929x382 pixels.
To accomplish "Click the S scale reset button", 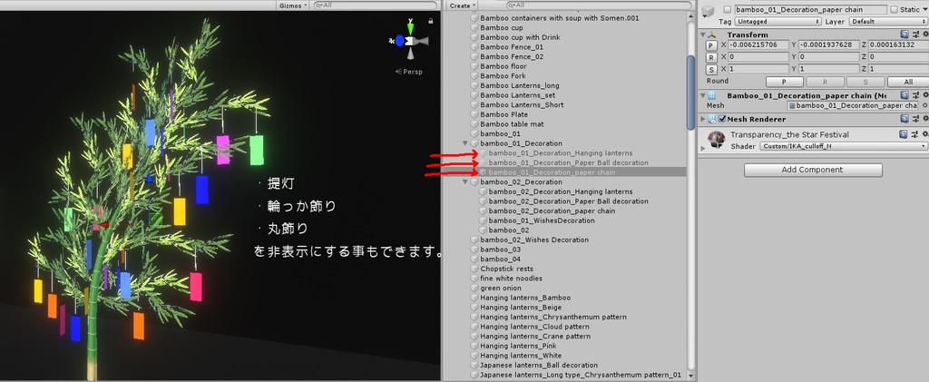I will click(711, 69).
